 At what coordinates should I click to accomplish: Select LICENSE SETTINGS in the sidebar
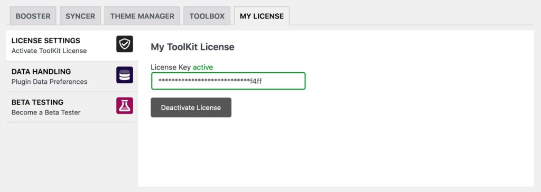coord(72,46)
